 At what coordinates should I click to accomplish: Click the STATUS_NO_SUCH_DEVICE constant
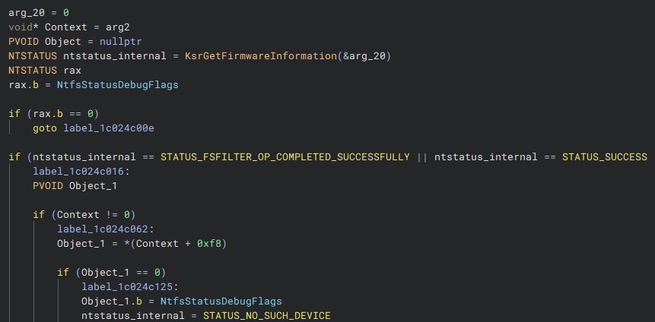(267, 316)
